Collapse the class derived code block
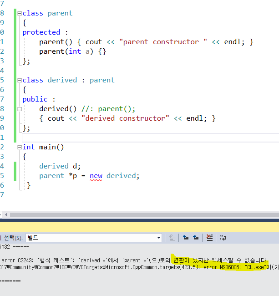 20,81
